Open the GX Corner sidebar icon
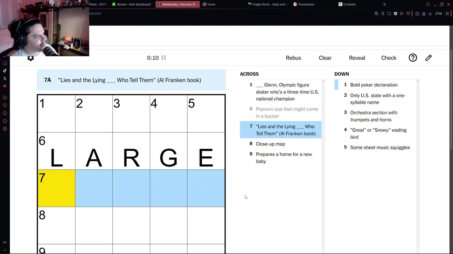This screenshot has width=453, height=254. [5, 242]
